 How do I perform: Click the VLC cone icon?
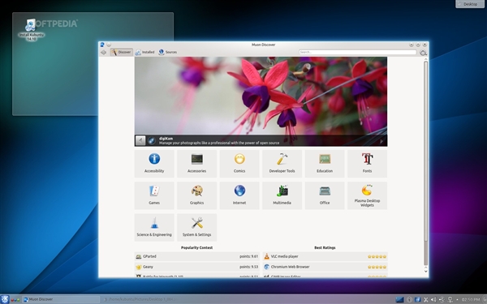pyautogui.click(x=266, y=256)
